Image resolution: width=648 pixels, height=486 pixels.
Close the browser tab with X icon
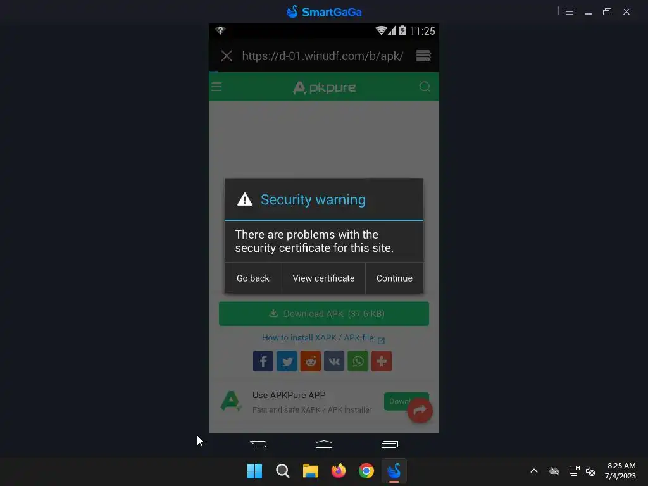tap(227, 56)
